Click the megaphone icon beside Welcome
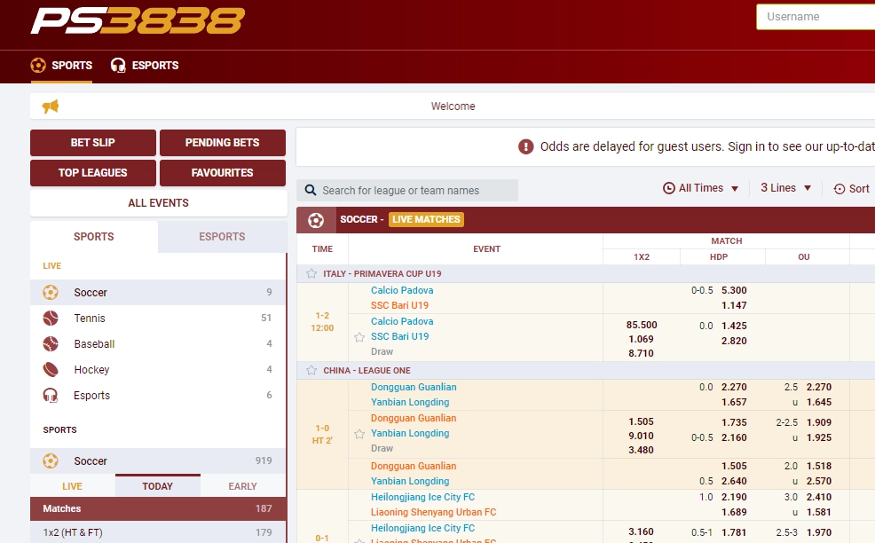This screenshot has height=543, width=875. click(x=50, y=105)
